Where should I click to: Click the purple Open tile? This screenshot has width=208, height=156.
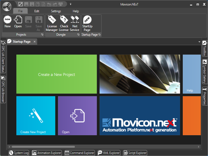tap(77, 116)
